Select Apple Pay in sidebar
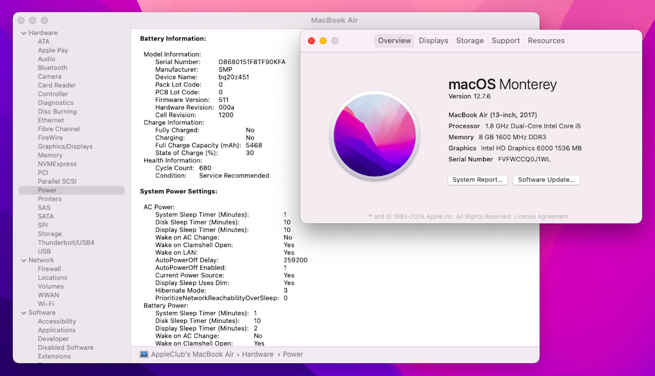This screenshot has height=376, width=655. tap(53, 50)
